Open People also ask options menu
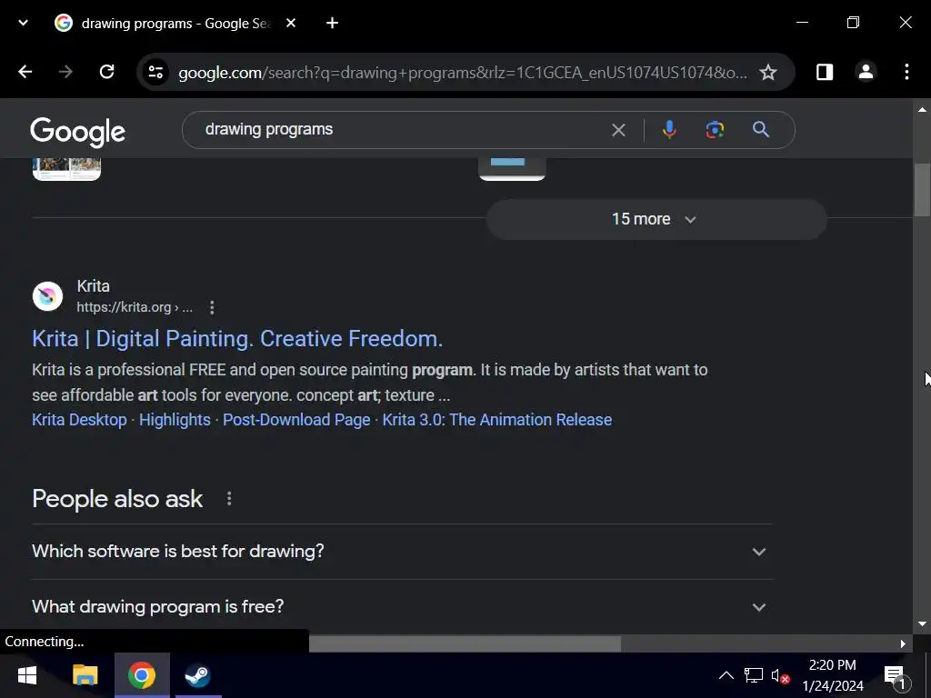Screen dimensions: 931x698 (x=229, y=499)
